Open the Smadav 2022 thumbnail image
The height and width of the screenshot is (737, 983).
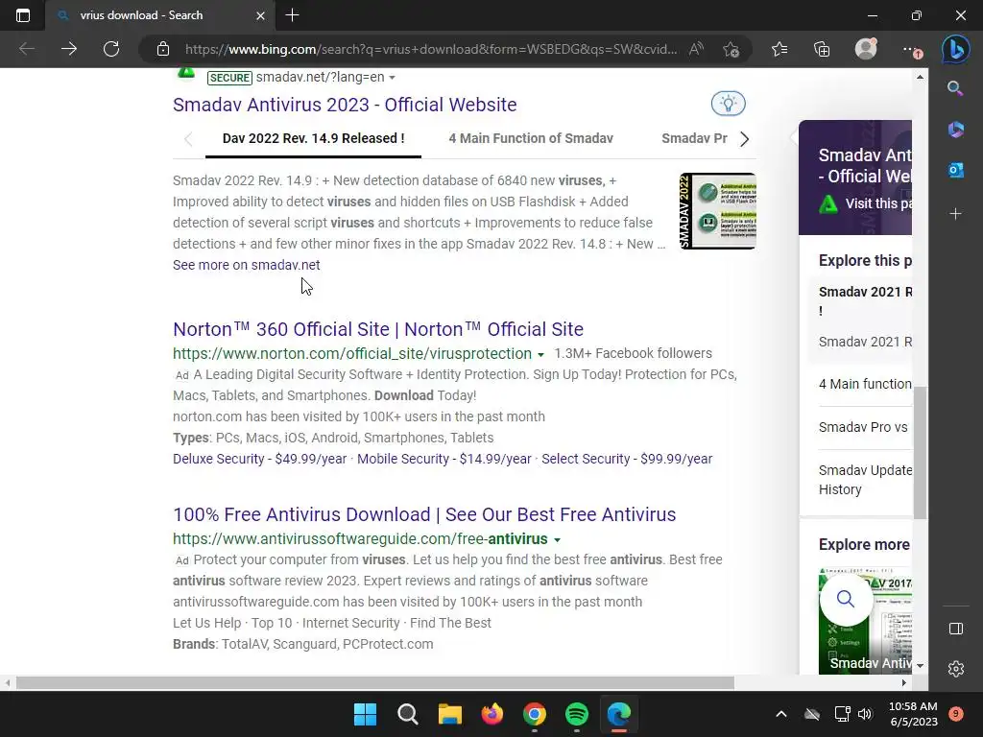(x=718, y=211)
